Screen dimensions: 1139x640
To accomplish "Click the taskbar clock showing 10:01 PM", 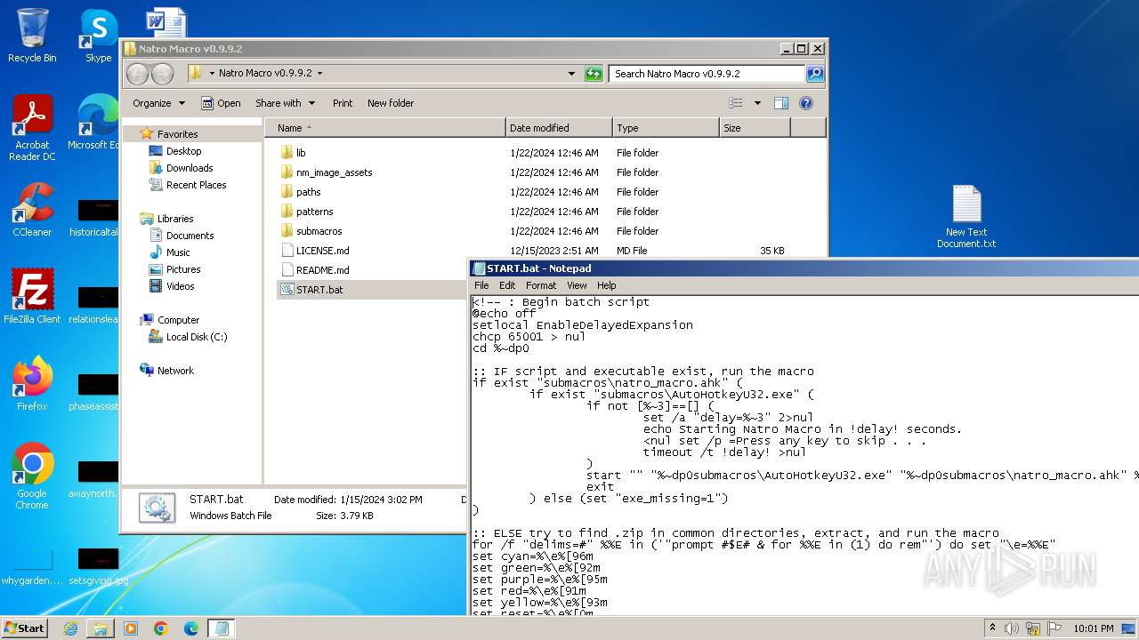I will point(1094,628).
